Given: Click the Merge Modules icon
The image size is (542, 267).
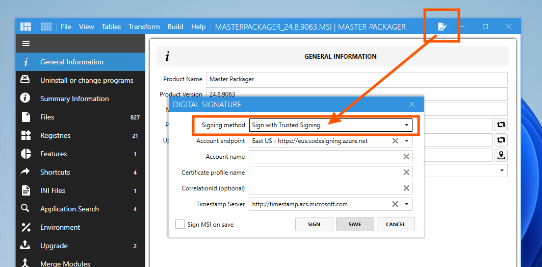Looking at the screenshot, I should click(x=25, y=263).
